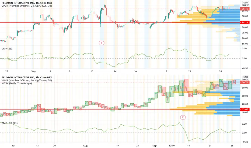Select the red horizontal line at 84.34
Viewport: 251px width, 148px height.
120,22
